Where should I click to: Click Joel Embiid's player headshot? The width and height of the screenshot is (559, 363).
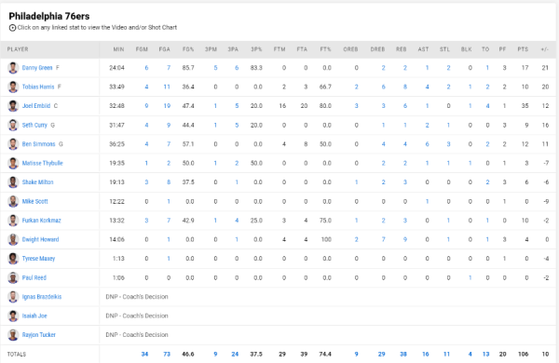click(x=13, y=106)
